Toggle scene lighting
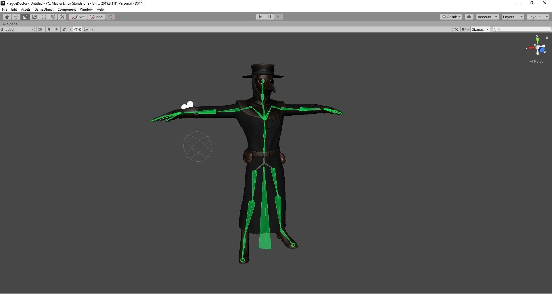The image size is (552, 294). 49,29
